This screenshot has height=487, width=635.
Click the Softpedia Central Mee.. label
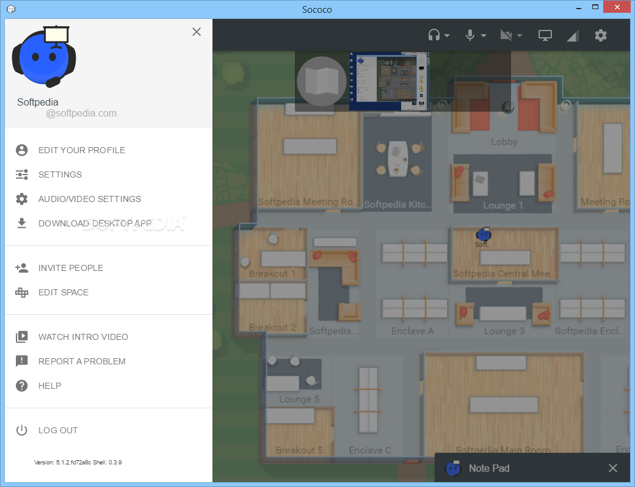point(504,273)
